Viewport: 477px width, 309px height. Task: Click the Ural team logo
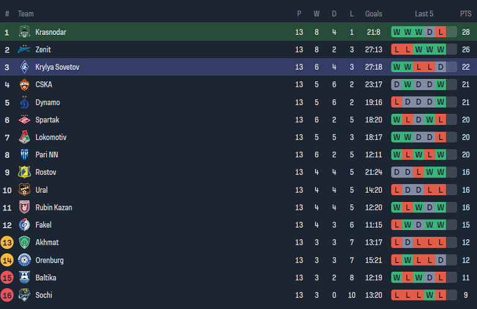tap(24, 190)
